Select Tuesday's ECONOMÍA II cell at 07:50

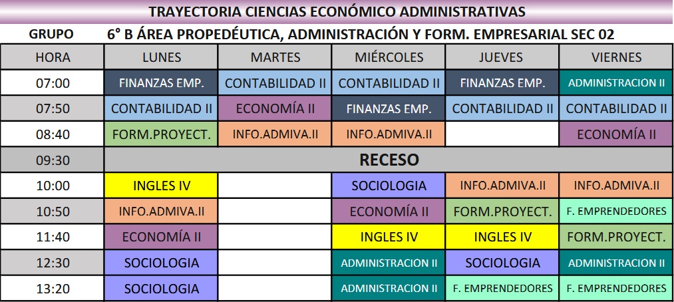[x=275, y=108]
